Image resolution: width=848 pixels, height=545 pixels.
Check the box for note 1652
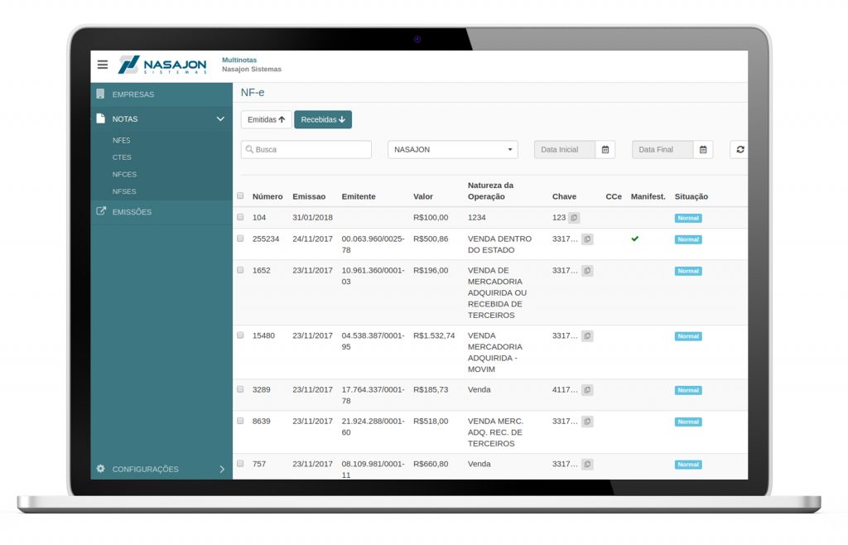click(x=240, y=270)
